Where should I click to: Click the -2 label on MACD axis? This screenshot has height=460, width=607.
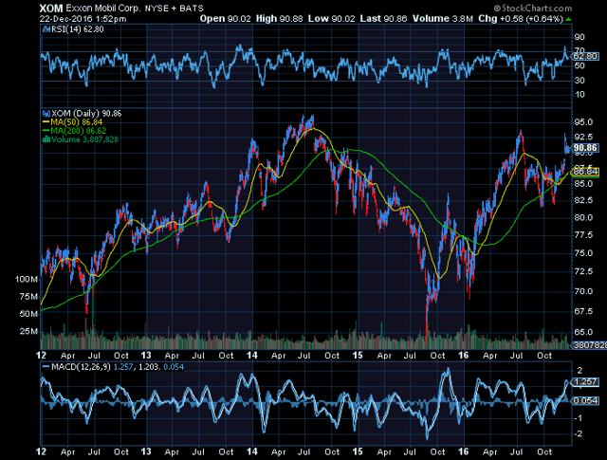pos(579,434)
